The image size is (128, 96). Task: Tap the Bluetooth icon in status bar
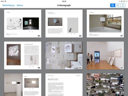coord(119,1)
